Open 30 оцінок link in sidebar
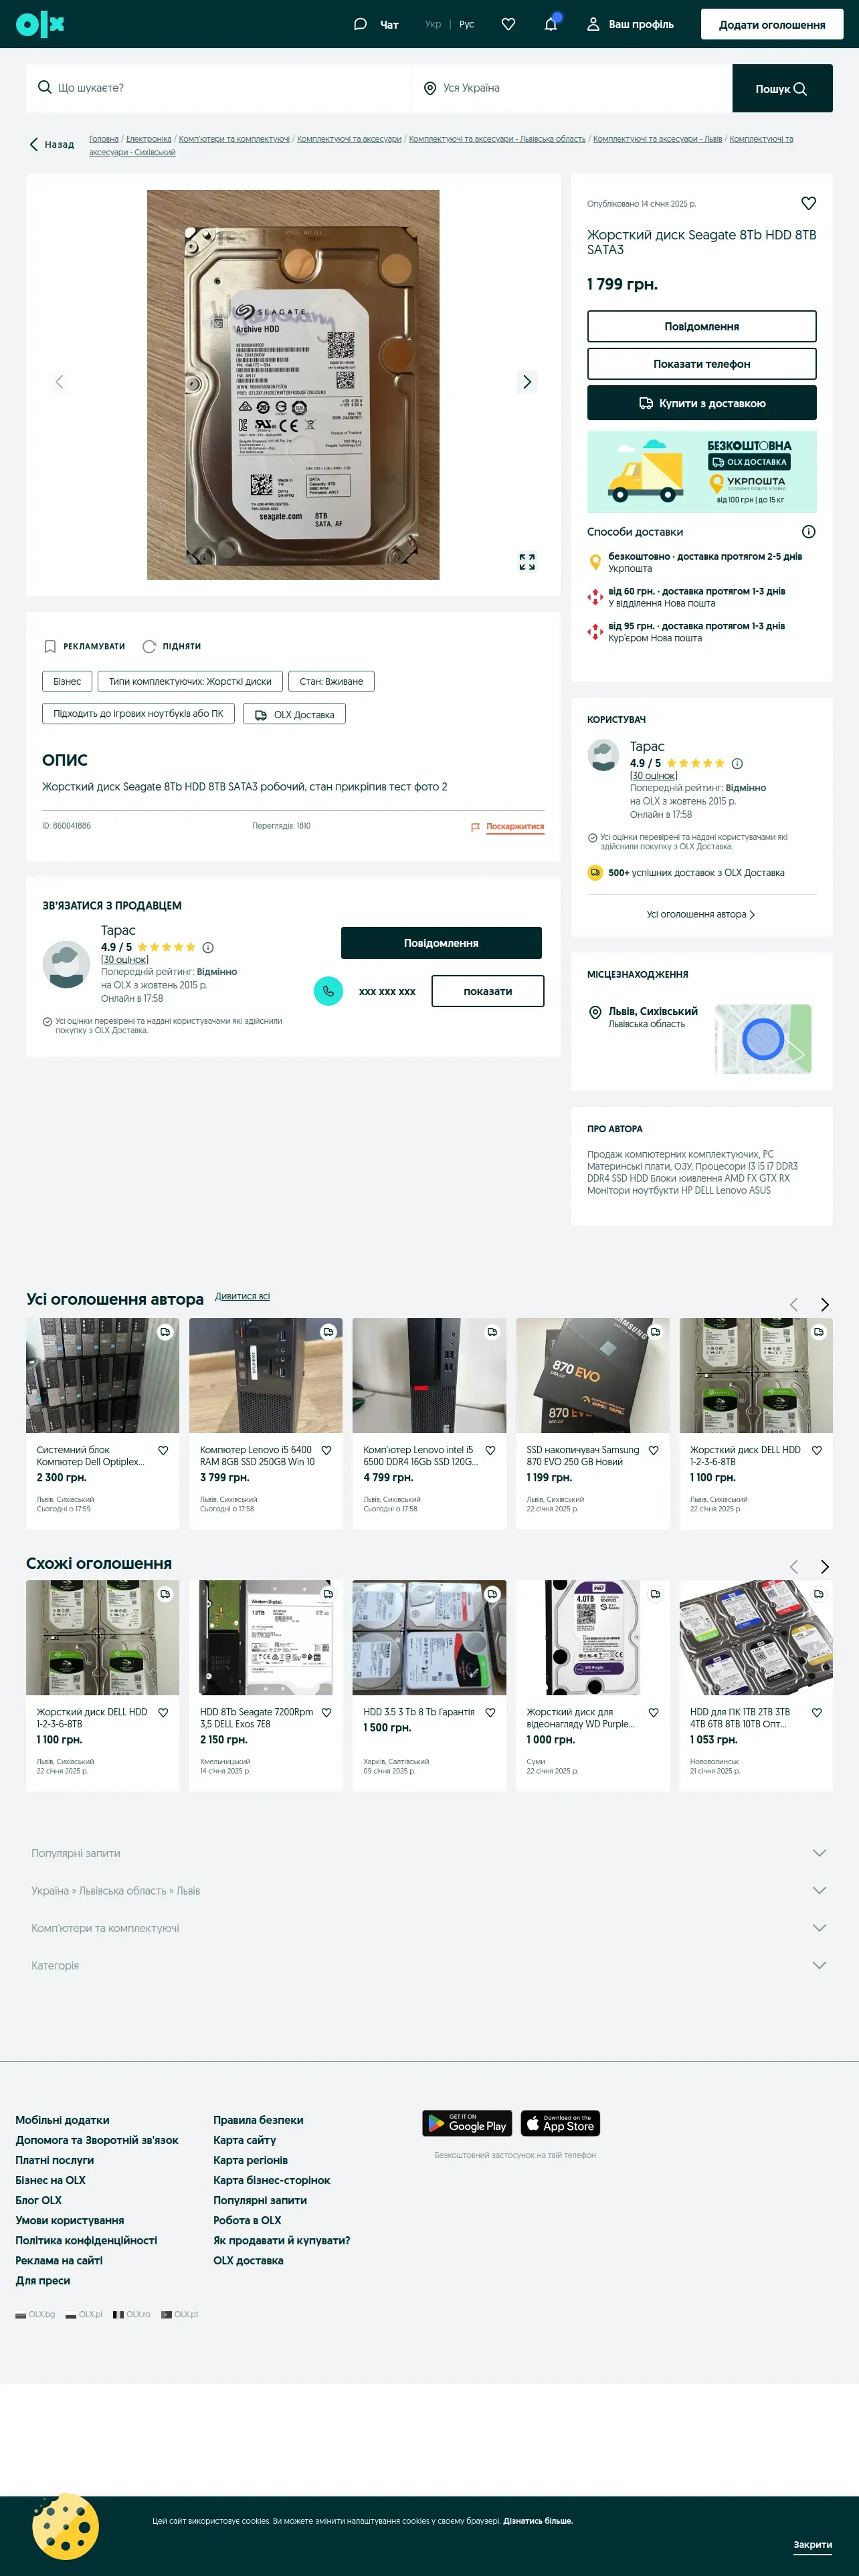Image resolution: width=859 pixels, height=2576 pixels. pos(653,776)
